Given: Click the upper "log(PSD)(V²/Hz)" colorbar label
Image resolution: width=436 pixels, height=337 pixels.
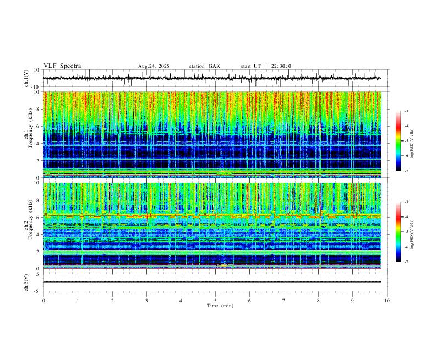Looking at the screenshot, I should pyautogui.click(x=412, y=144).
